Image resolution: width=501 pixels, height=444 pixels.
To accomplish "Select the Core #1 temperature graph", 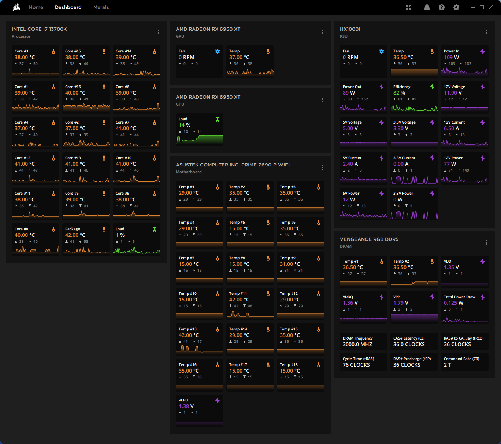I will 36,107.
